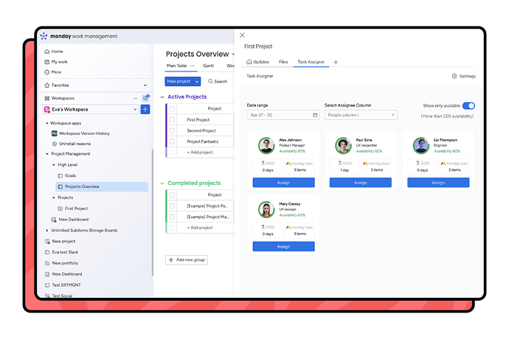Open Test SRTMGNT board
Image resolution: width=509 pixels, height=339 pixels.
coord(63,284)
